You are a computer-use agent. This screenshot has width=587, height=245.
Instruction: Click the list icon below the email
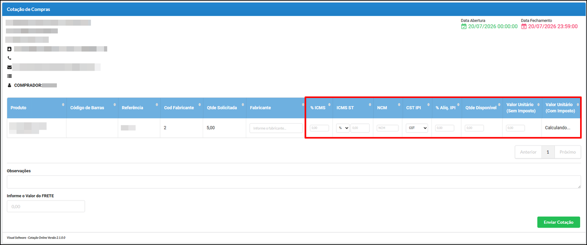click(x=9, y=76)
